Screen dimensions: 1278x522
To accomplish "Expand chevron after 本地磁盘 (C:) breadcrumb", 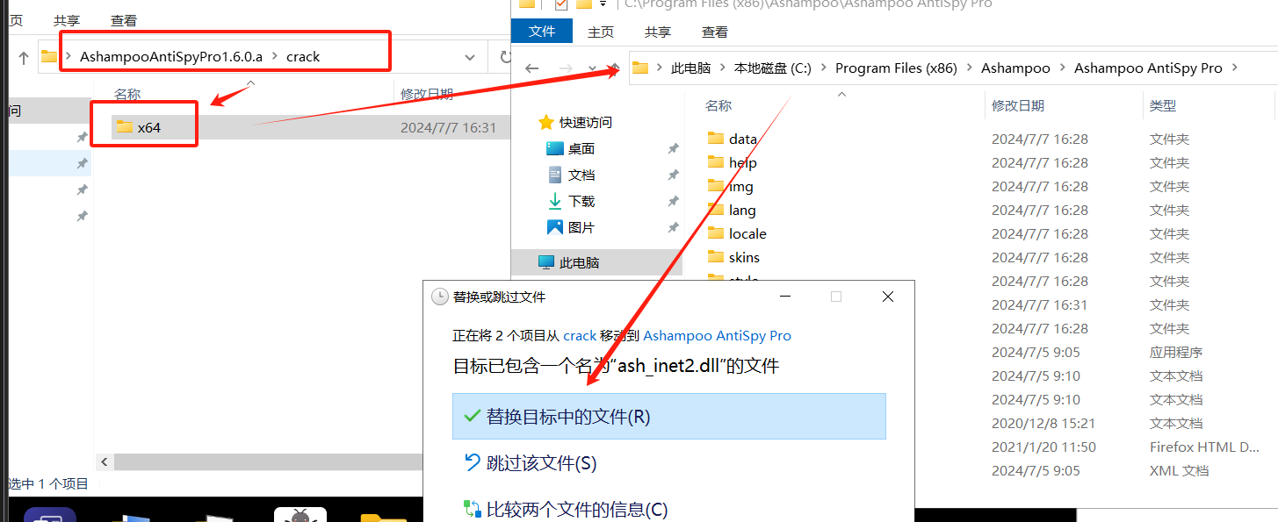I will [x=823, y=68].
